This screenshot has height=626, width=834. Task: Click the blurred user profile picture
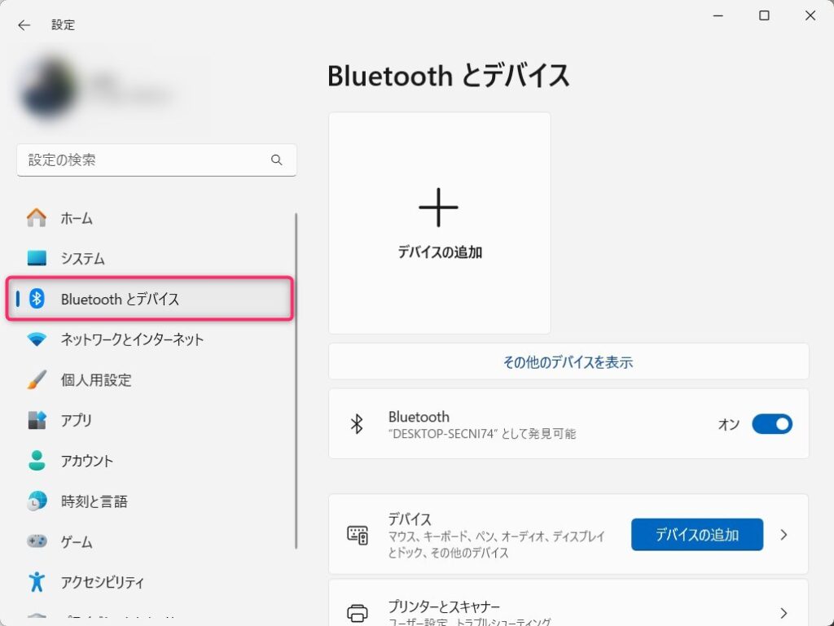click(x=46, y=87)
